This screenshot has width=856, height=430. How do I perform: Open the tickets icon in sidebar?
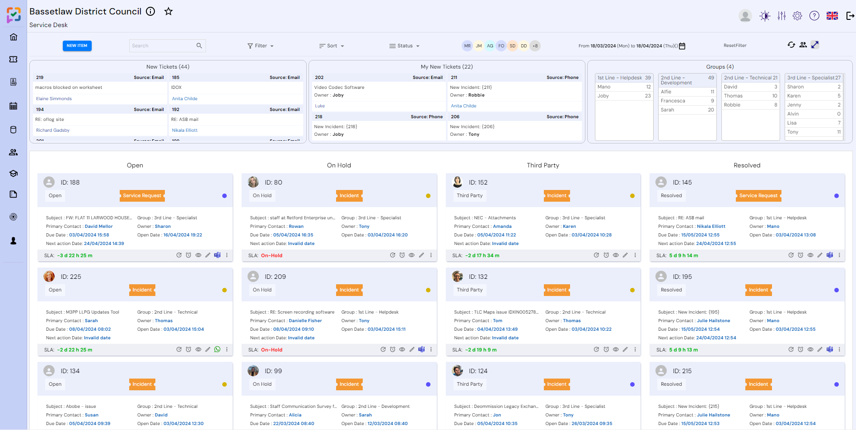(x=14, y=59)
